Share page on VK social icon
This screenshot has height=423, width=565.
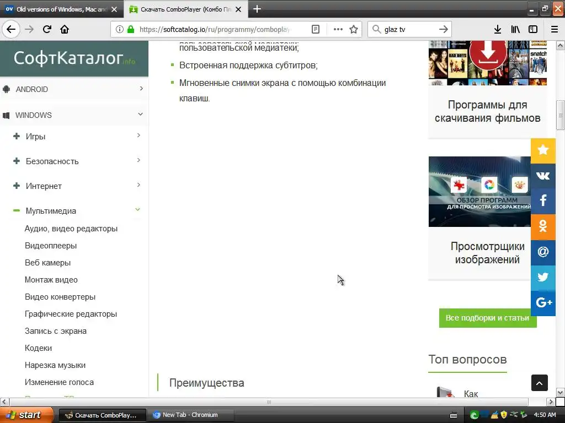[543, 176]
